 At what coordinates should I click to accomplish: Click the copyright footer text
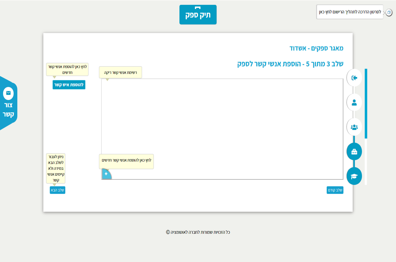click(198, 232)
